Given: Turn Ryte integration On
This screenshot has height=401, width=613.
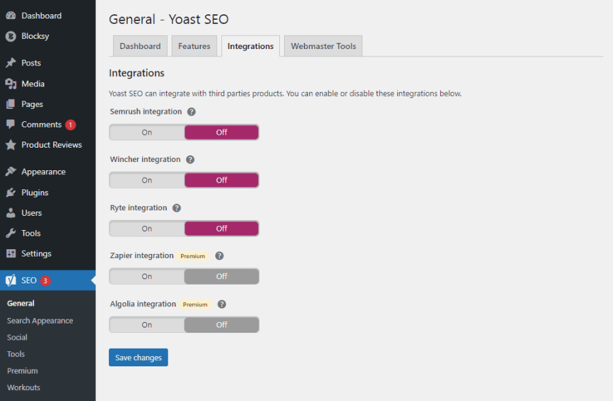Looking at the screenshot, I should (147, 229).
